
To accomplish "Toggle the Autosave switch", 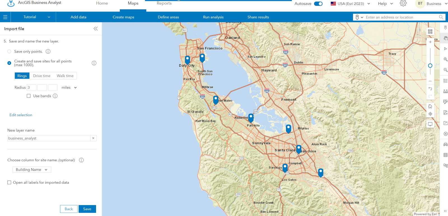I will point(318,4).
